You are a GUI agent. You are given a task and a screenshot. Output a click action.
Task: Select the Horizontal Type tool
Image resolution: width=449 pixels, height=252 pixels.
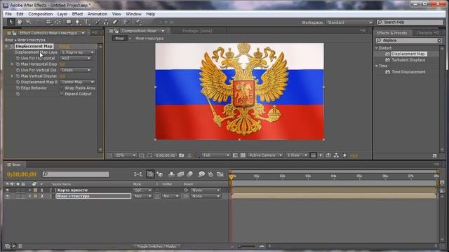pyautogui.click(x=86, y=22)
